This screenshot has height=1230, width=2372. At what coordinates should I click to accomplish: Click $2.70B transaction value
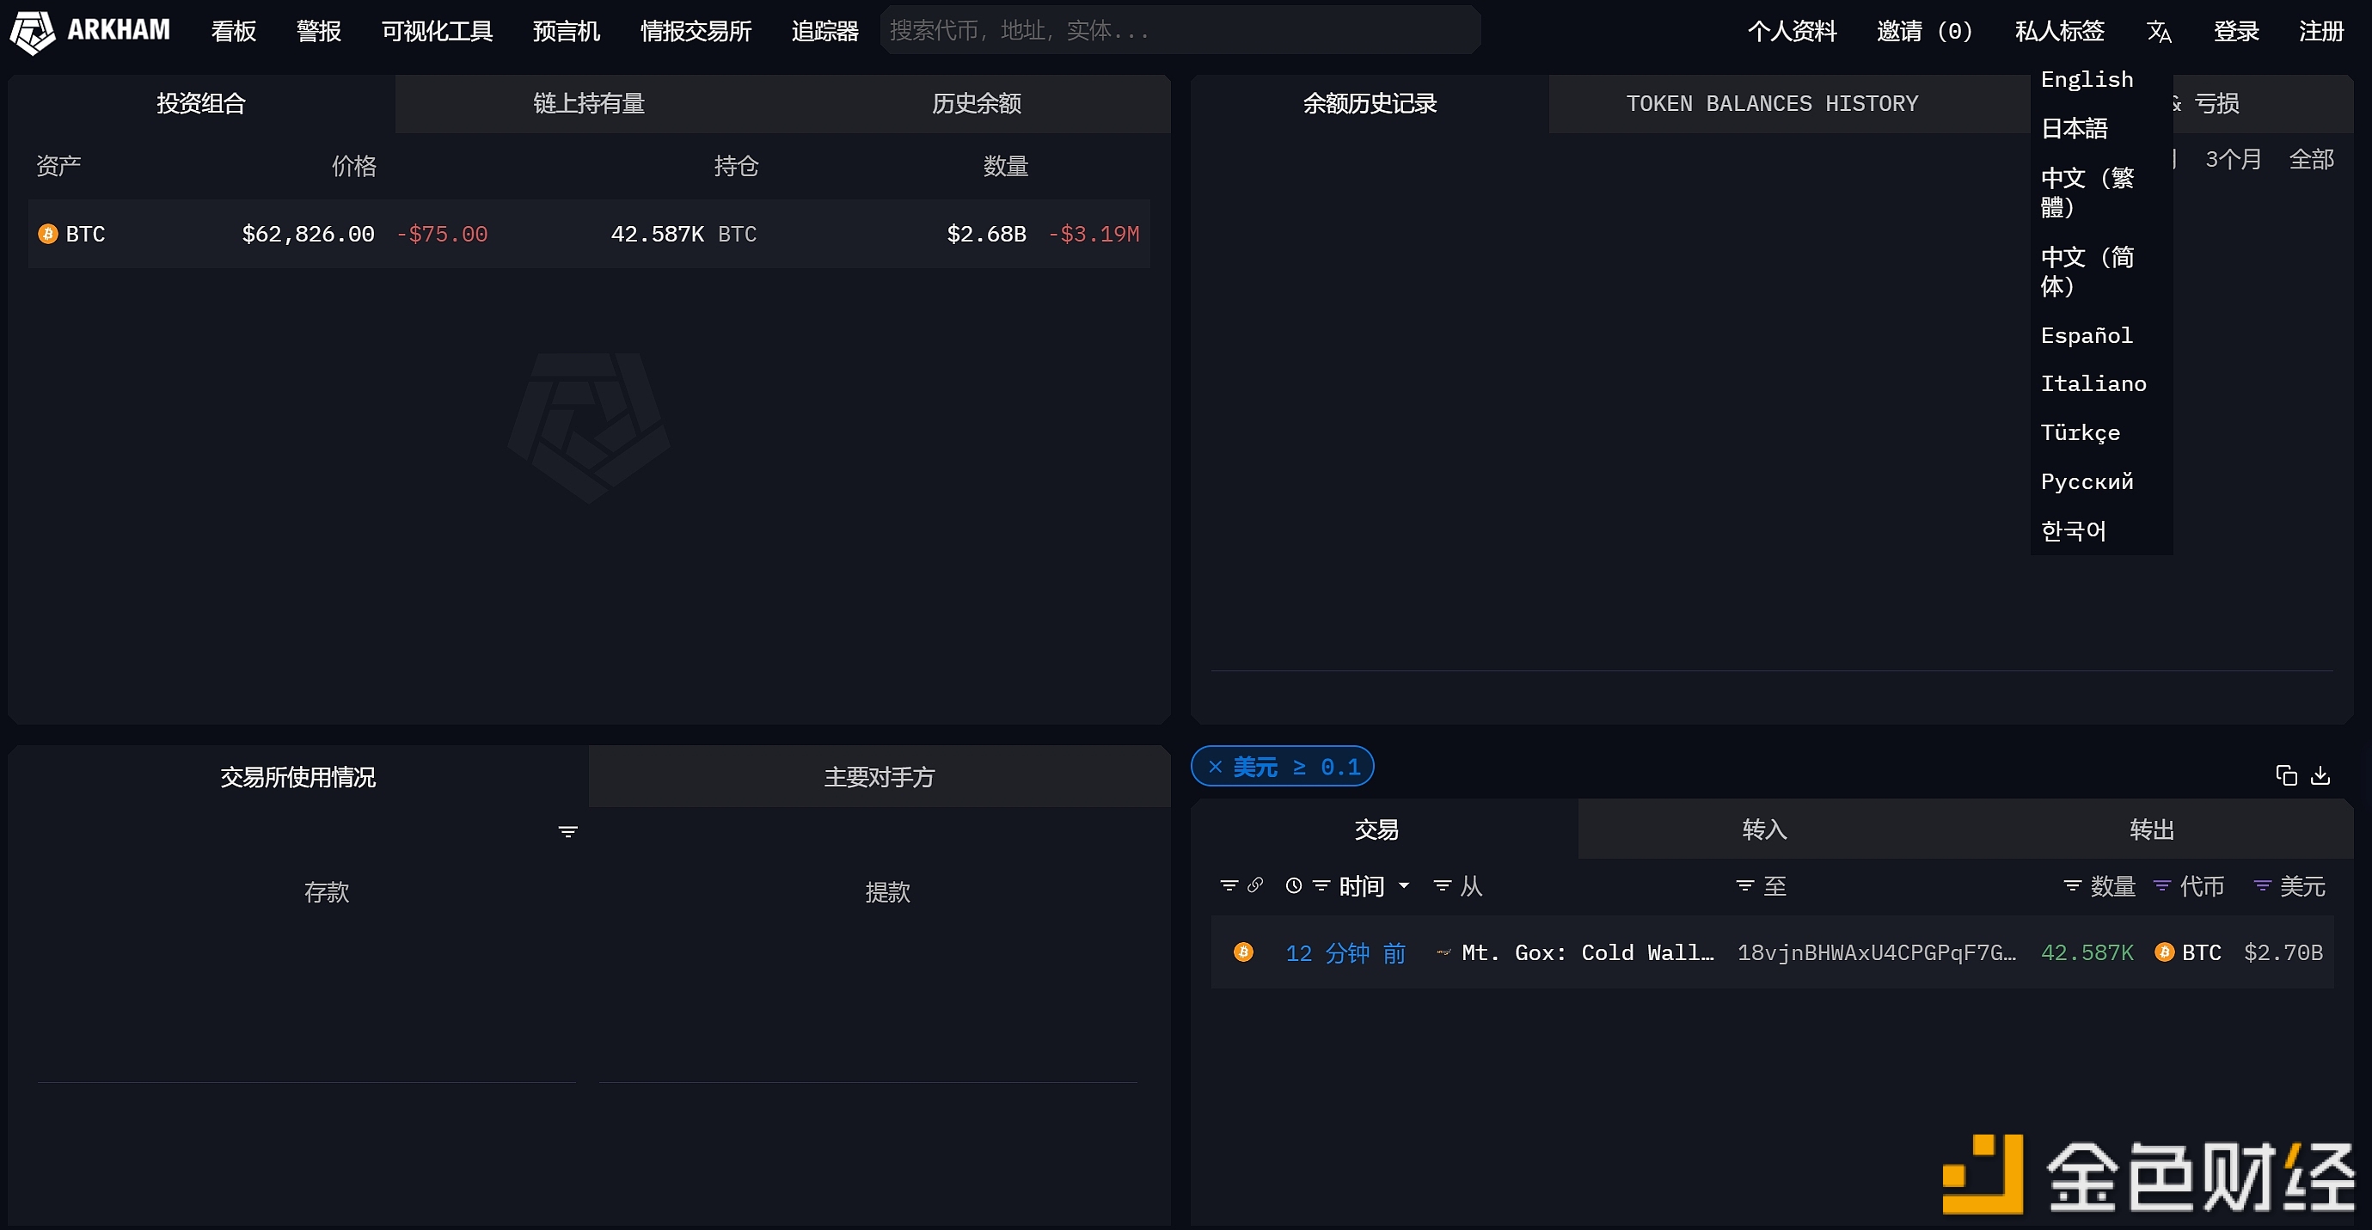click(2283, 953)
